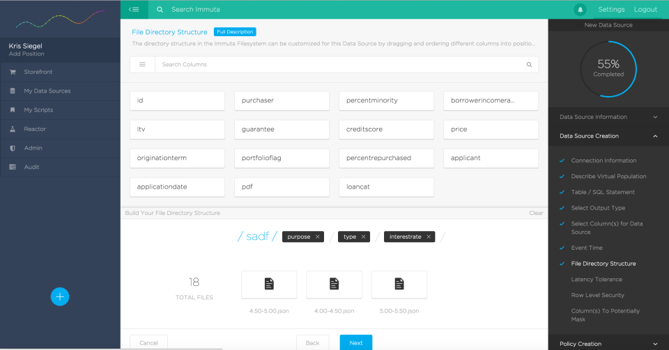
Task: Click the Reactor flask icon
Action: pyautogui.click(x=13, y=129)
